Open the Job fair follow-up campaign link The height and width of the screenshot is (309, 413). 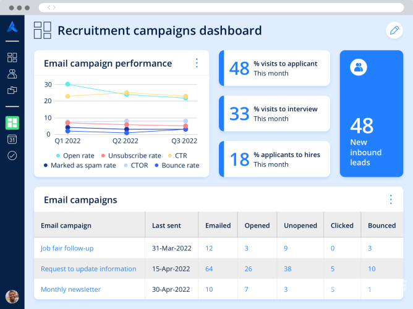click(67, 248)
